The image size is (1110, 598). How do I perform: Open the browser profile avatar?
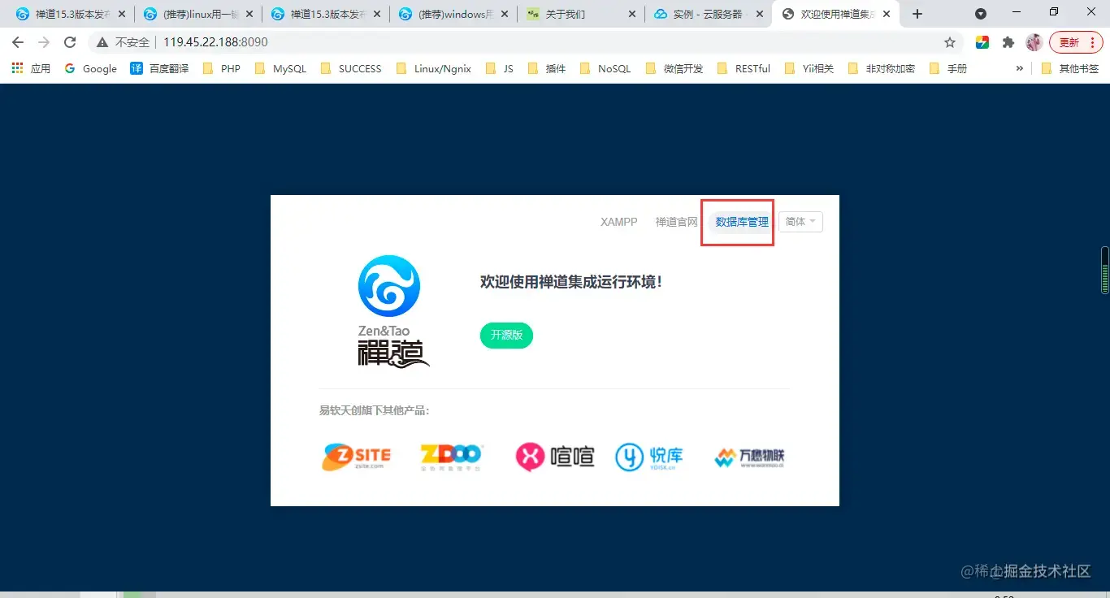1034,42
